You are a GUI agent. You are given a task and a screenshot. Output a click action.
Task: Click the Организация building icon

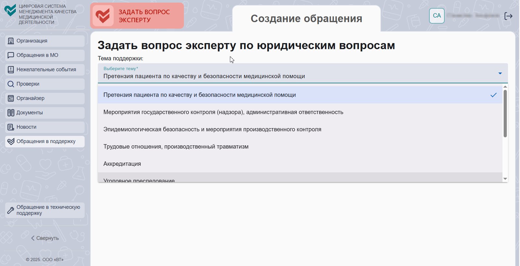tap(11, 41)
